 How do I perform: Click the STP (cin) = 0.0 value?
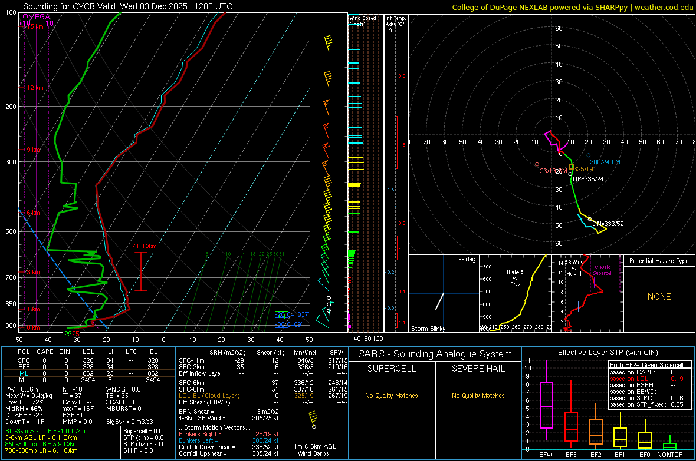(x=144, y=437)
